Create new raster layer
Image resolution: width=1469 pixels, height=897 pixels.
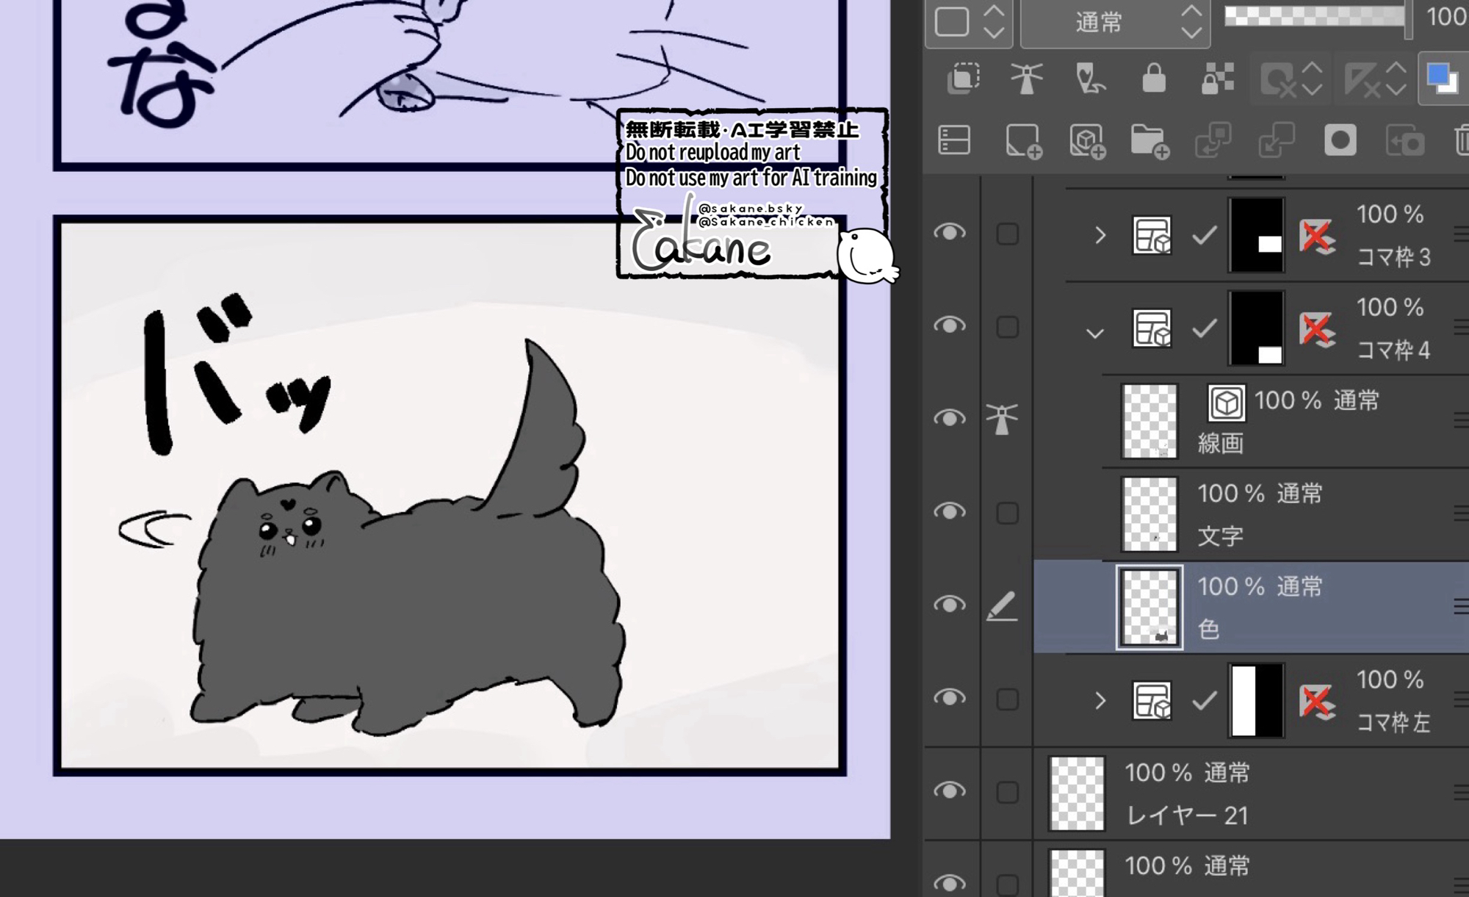tap(1023, 141)
